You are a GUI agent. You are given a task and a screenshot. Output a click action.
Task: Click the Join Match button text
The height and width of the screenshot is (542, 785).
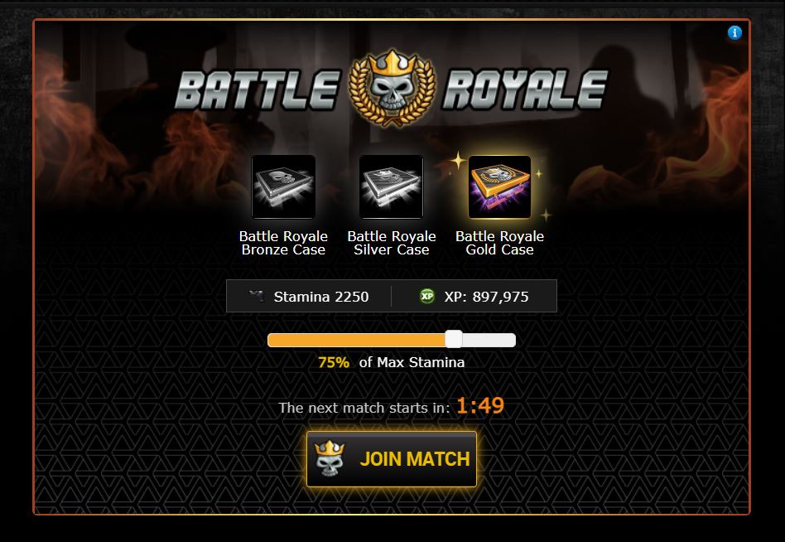point(415,459)
